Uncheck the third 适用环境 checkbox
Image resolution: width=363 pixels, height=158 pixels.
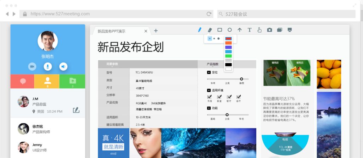(229, 97)
